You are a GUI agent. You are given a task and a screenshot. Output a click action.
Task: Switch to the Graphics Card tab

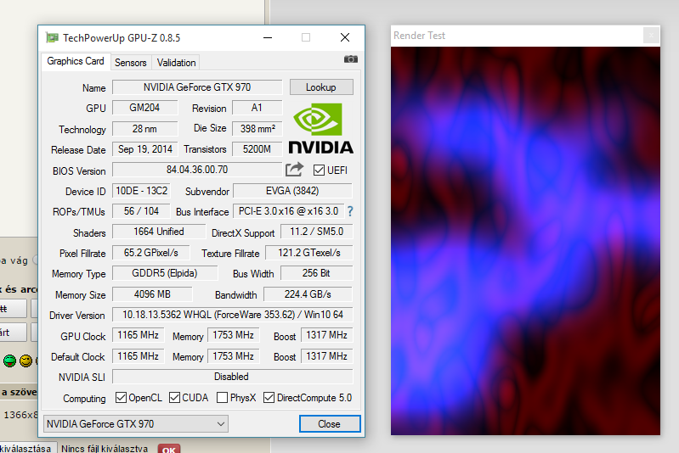pyautogui.click(x=76, y=61)
